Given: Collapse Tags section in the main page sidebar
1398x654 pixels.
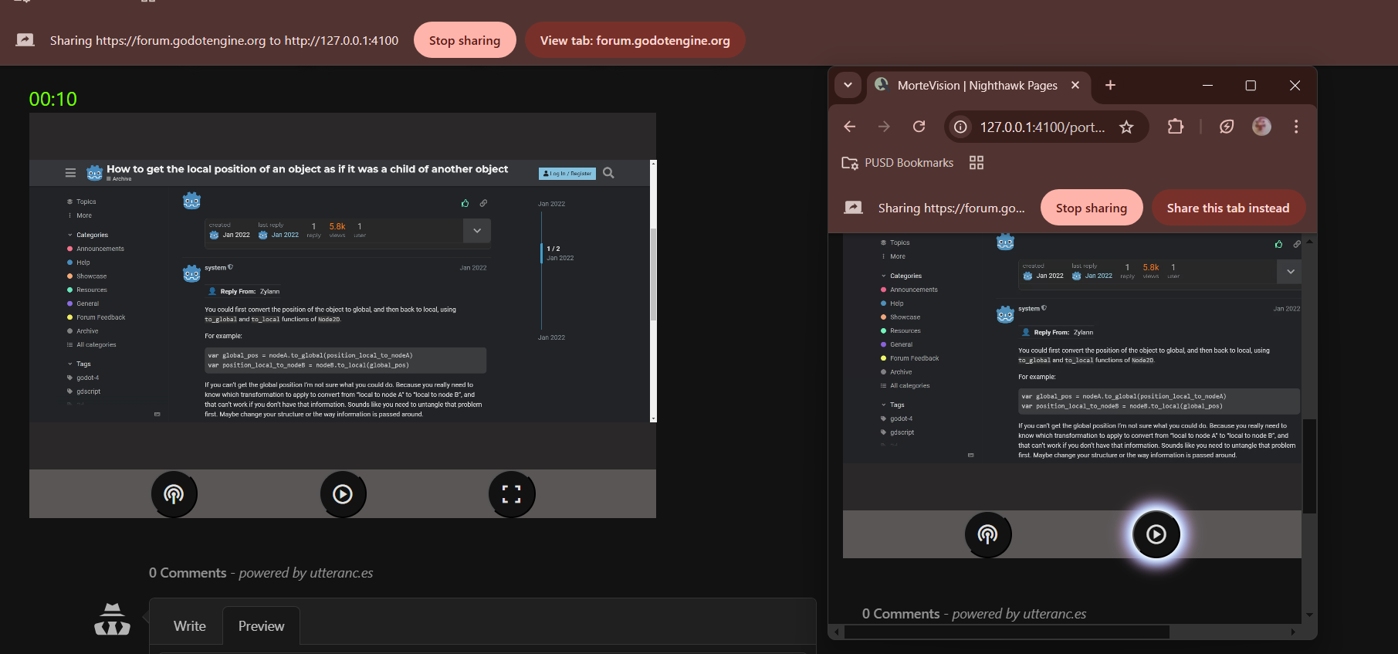Looking at the screenshot, I should tap(80, 364).
